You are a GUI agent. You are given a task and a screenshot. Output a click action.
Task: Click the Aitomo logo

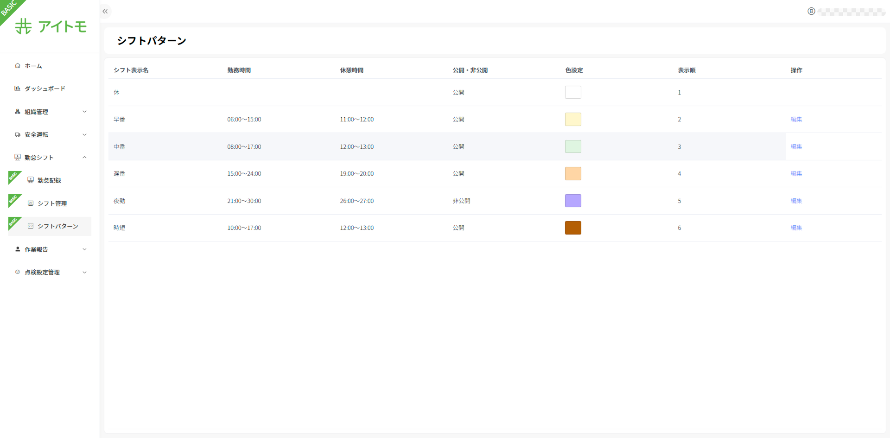pos(51,26)
